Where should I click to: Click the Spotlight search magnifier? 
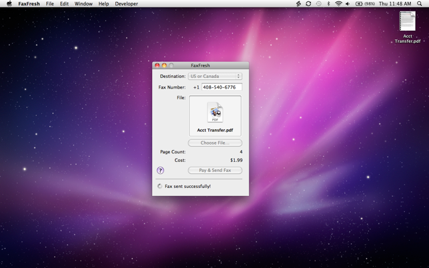(x=420, y=4)
